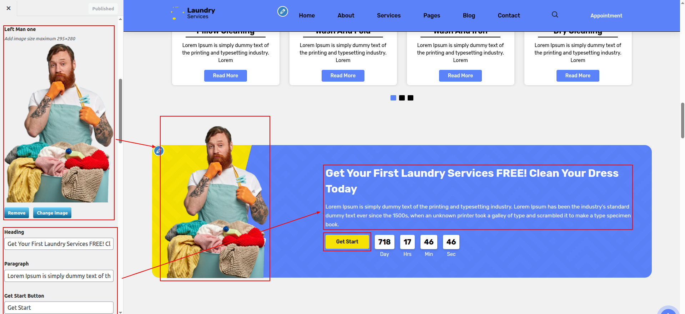Select the first blue carousel dot
685x314 pixels.
pos(393,98)
